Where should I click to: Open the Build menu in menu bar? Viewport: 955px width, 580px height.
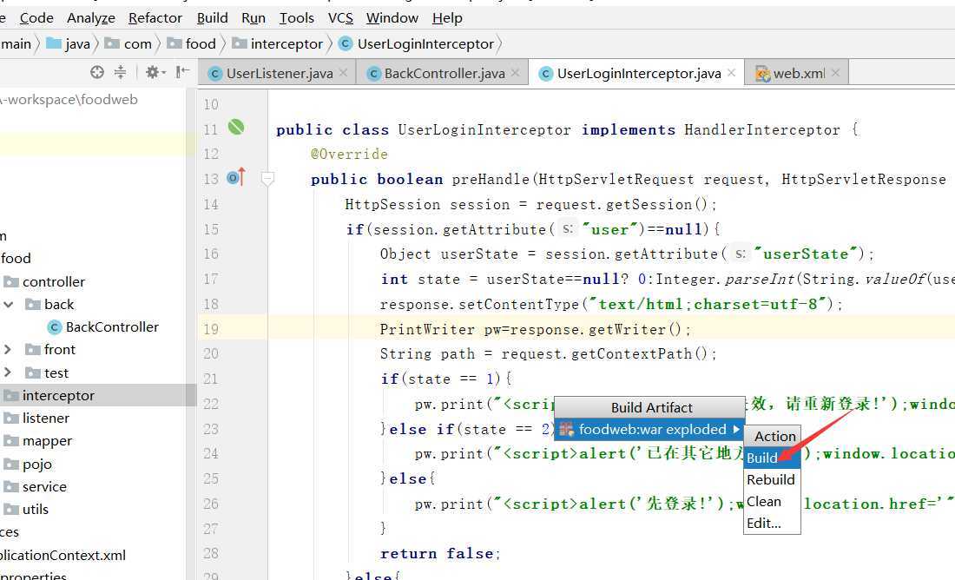(x=212, y=18)
